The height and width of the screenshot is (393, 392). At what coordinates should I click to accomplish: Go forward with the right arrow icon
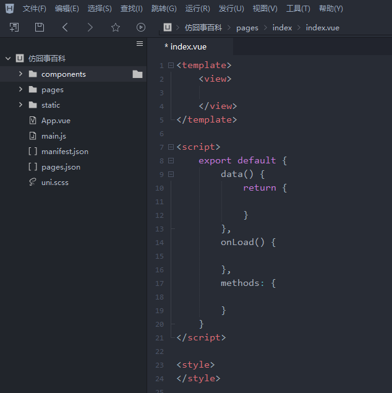(x=90, y=27)
